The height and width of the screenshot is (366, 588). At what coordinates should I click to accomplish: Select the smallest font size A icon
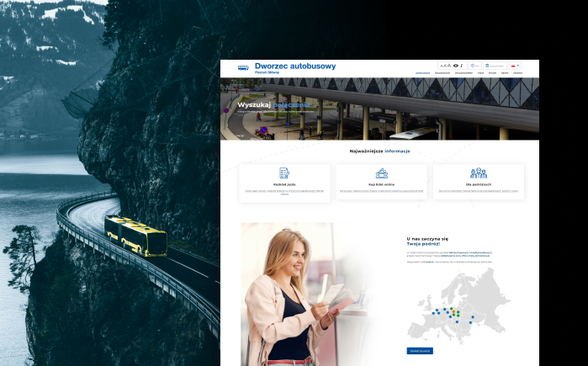[442, 65]
